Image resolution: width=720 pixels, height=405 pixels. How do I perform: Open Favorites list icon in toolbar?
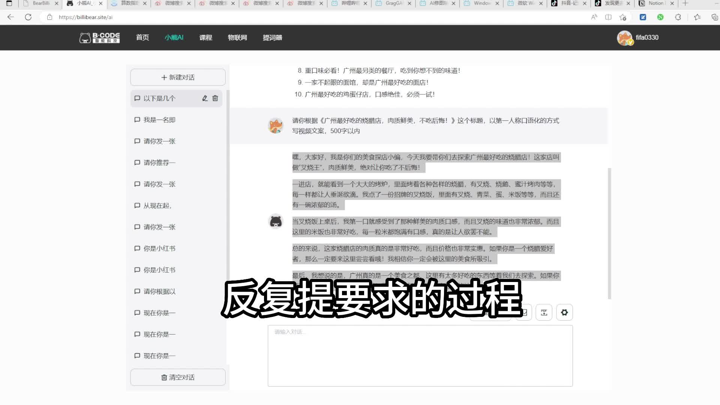pos(697,17)
